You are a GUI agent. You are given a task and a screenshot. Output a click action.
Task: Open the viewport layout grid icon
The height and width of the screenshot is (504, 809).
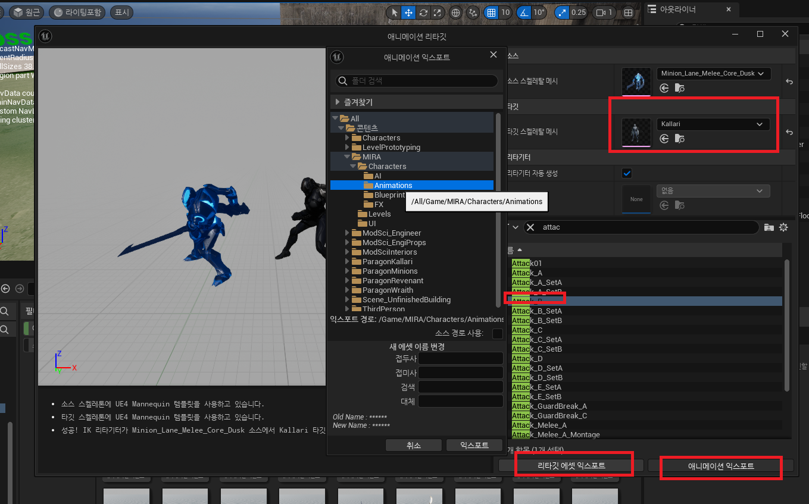click(628, 12)
